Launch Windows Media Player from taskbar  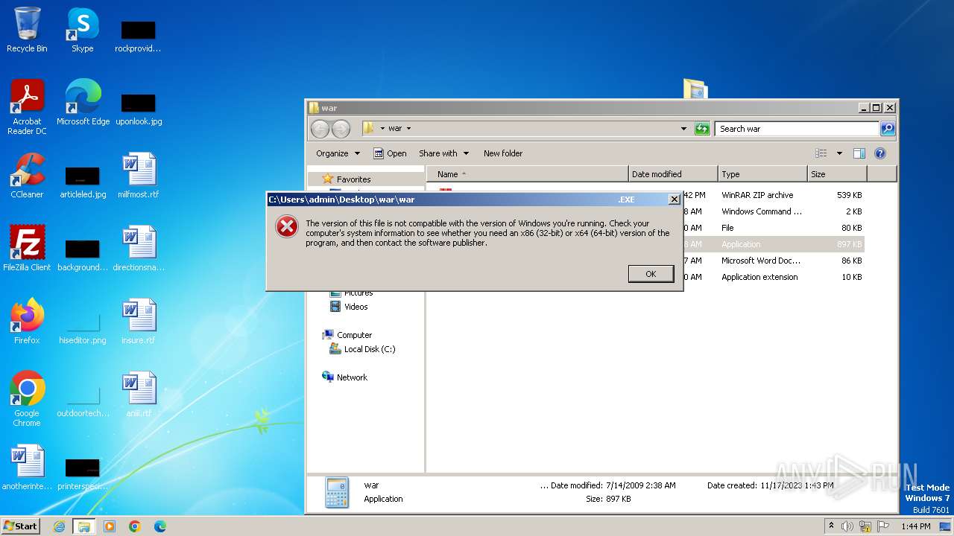(110, 526)
